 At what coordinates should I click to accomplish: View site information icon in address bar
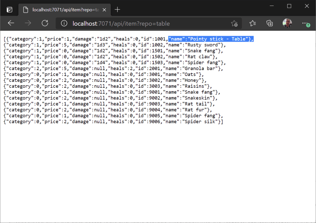64,23
